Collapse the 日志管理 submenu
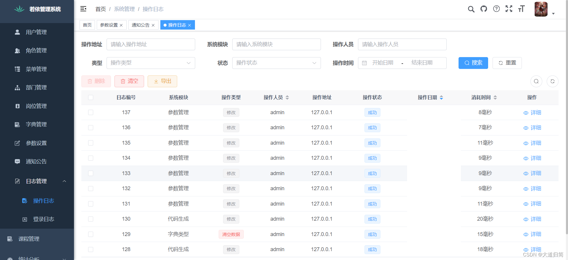The image size is (568, 260). click(x=37, y=181)
